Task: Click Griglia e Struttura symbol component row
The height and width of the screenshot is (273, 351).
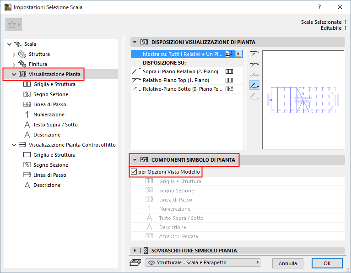Action: 238,181
